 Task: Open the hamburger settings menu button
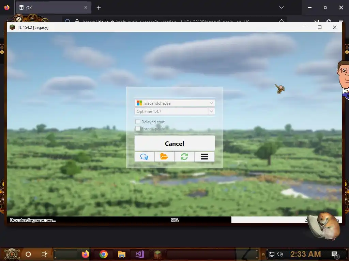tap(204, 157)
